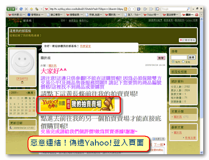Viewport: 209px width, 160px height.
Task: Open the 會員中心 link in the header
Action: click(x=84, y=21)
